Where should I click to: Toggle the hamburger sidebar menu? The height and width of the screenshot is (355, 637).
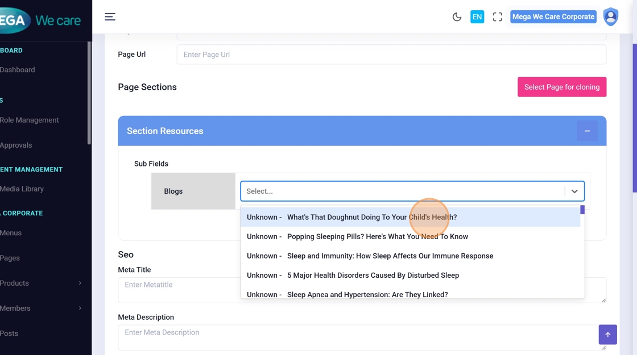[110, 17]
